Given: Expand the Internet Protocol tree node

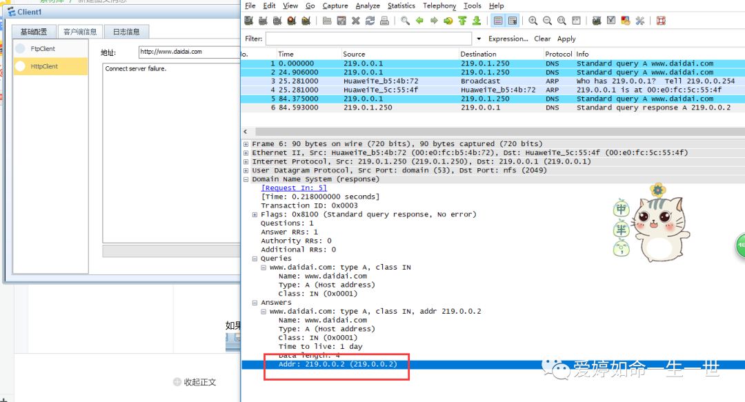Looking at the screenshot, I should (246, 161).
